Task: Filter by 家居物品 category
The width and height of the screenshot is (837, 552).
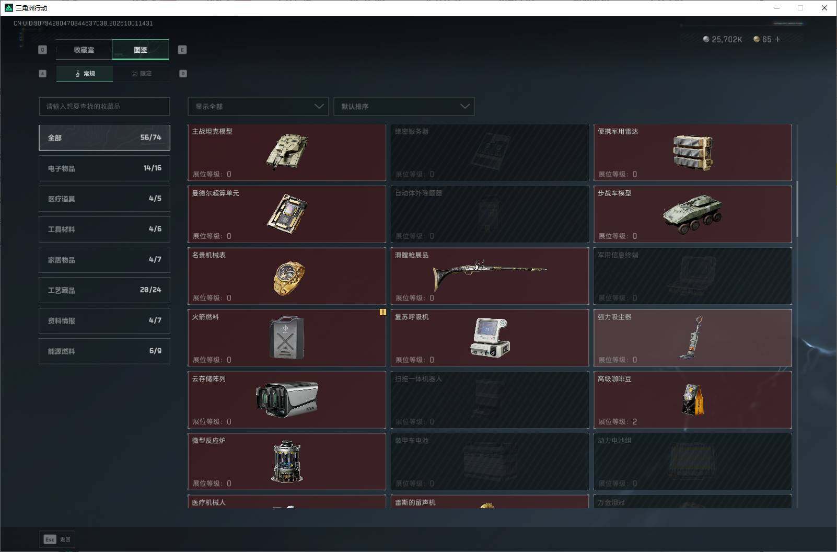Action: pos(104,260)
